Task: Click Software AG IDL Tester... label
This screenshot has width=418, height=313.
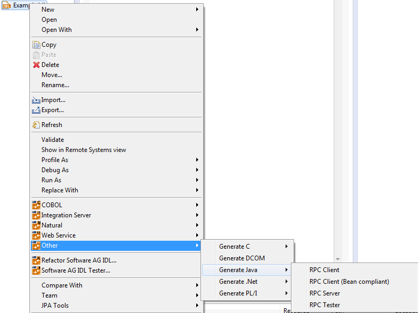Action: coord(76,270)
